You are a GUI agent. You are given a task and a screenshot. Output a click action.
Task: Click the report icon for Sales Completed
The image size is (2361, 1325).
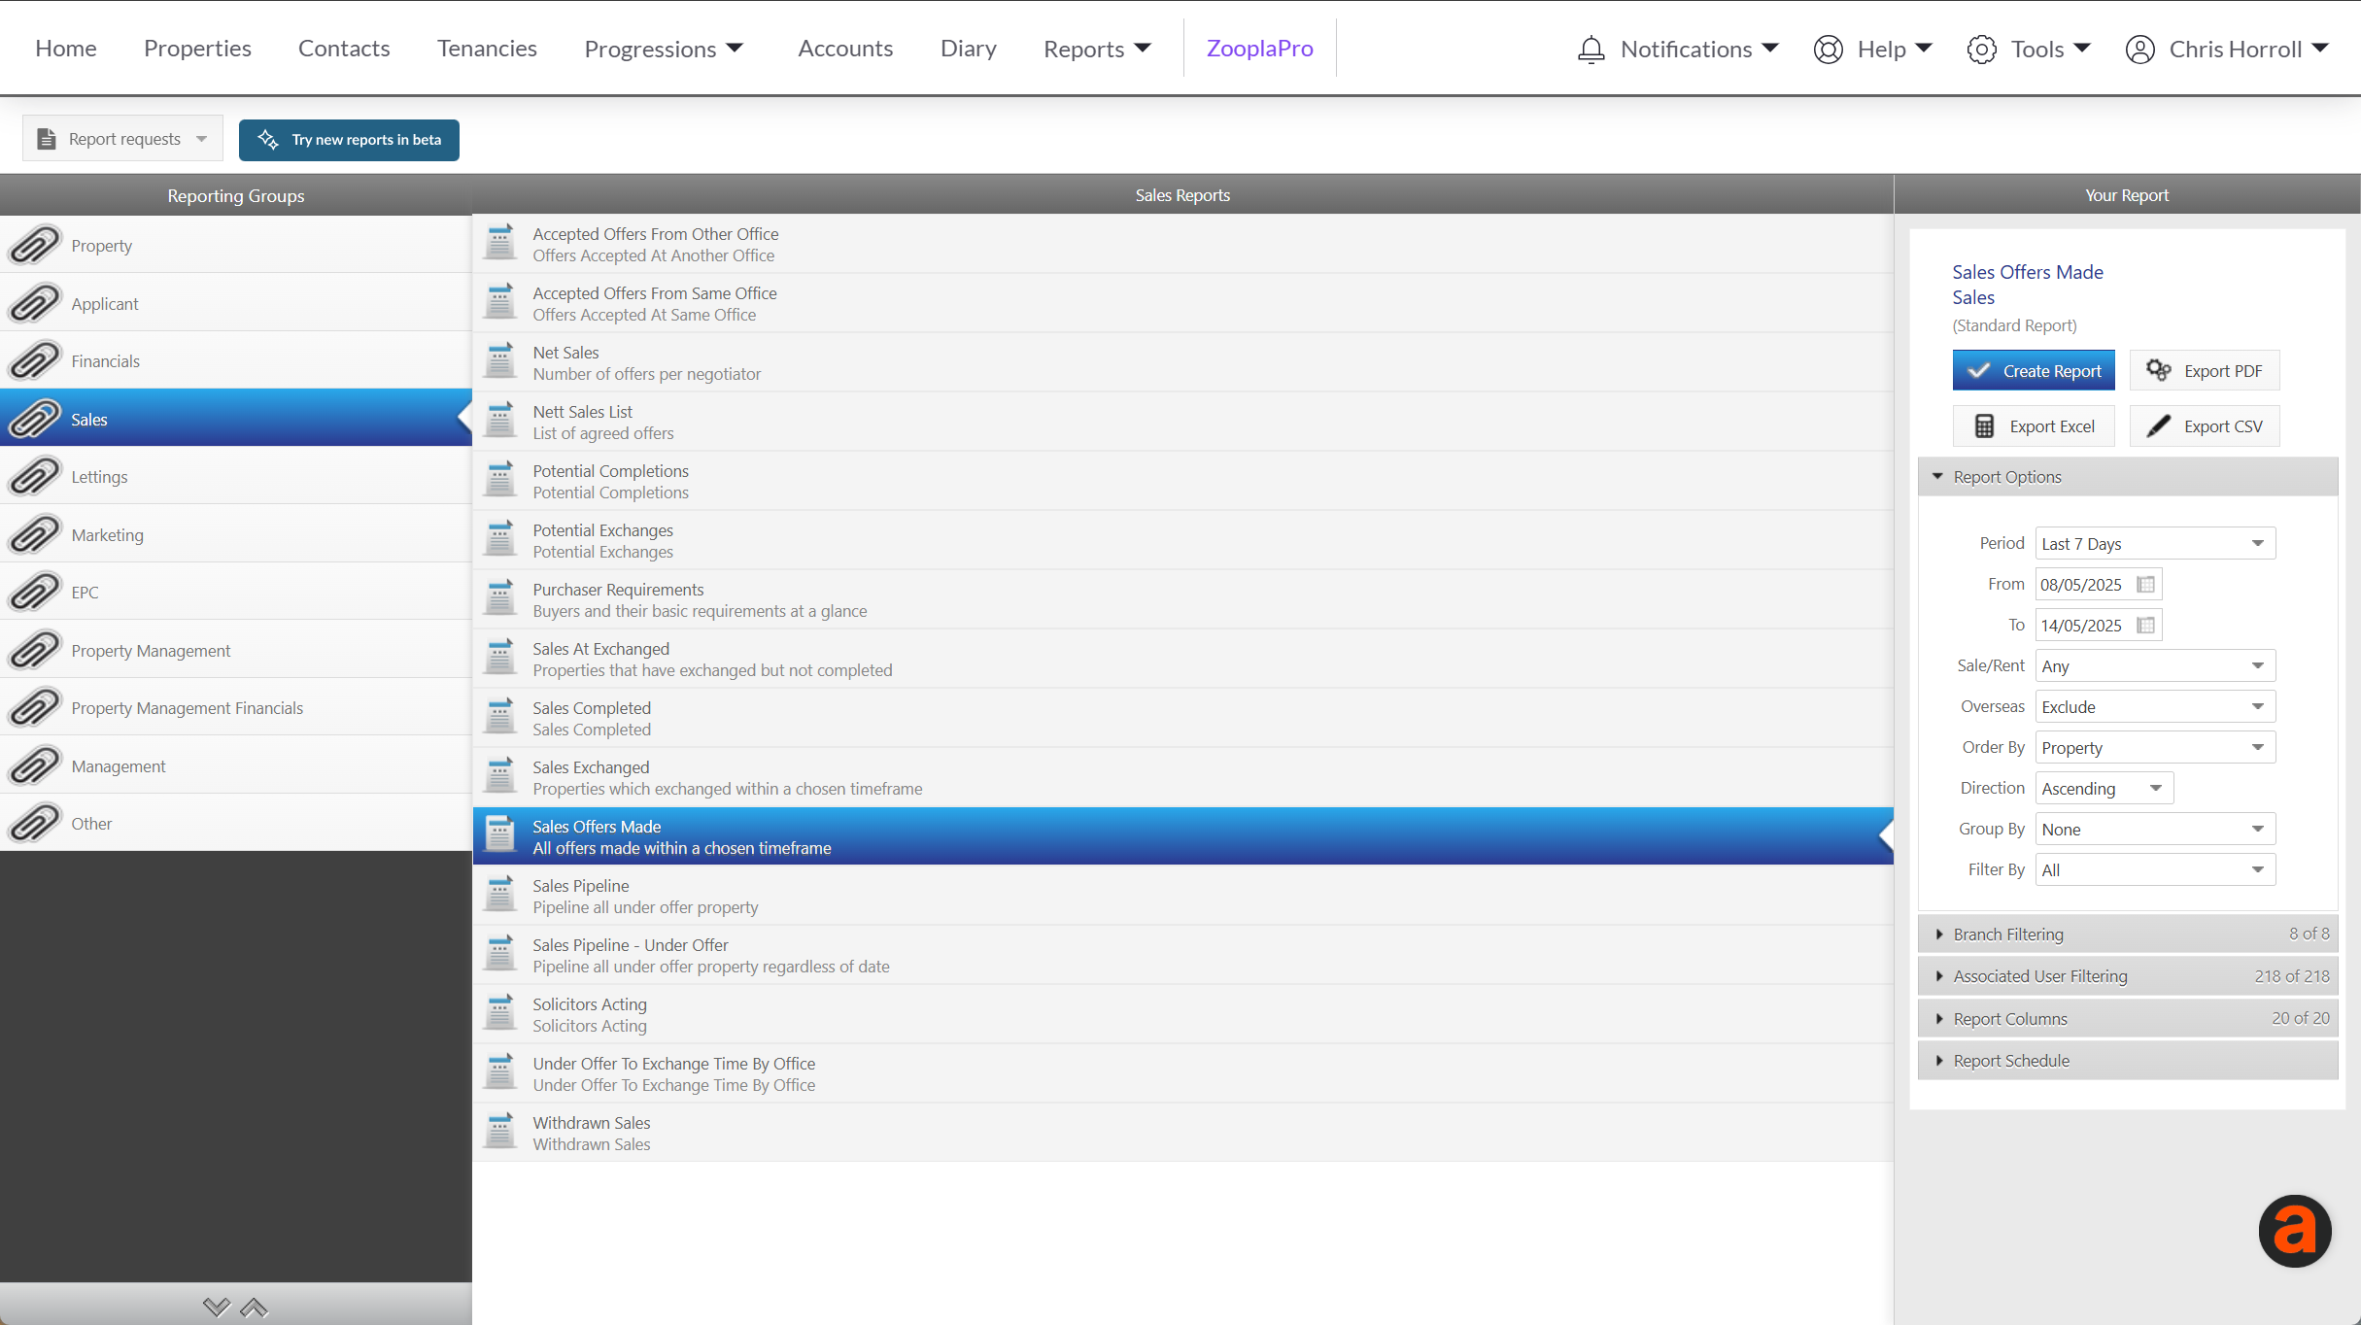pyautogui.click(x=500, y=717)
